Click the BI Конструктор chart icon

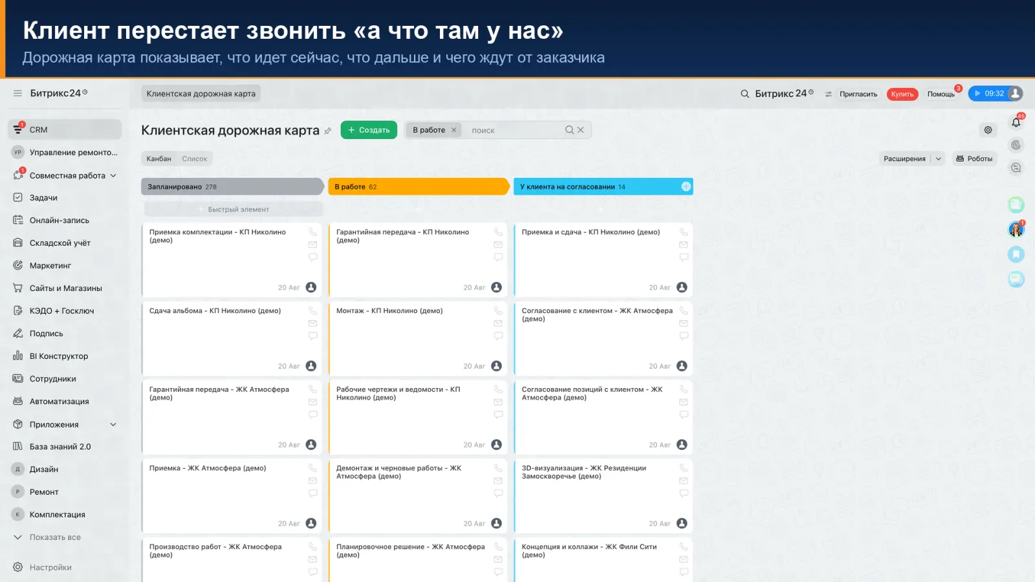(x=18, y=356)
